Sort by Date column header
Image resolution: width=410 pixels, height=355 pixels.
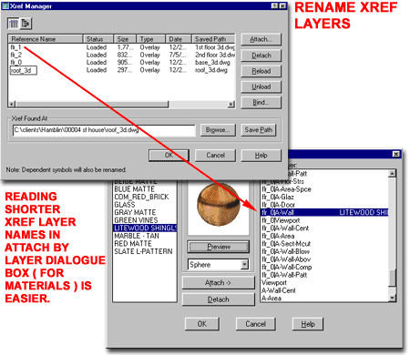point(179,39)
